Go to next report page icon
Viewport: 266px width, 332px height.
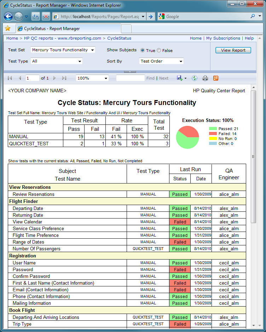tap(54, 78)
